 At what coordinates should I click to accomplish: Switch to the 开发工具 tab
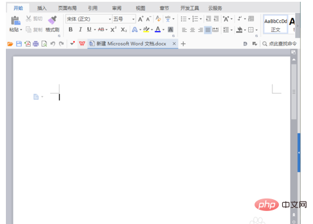(190, 8)
